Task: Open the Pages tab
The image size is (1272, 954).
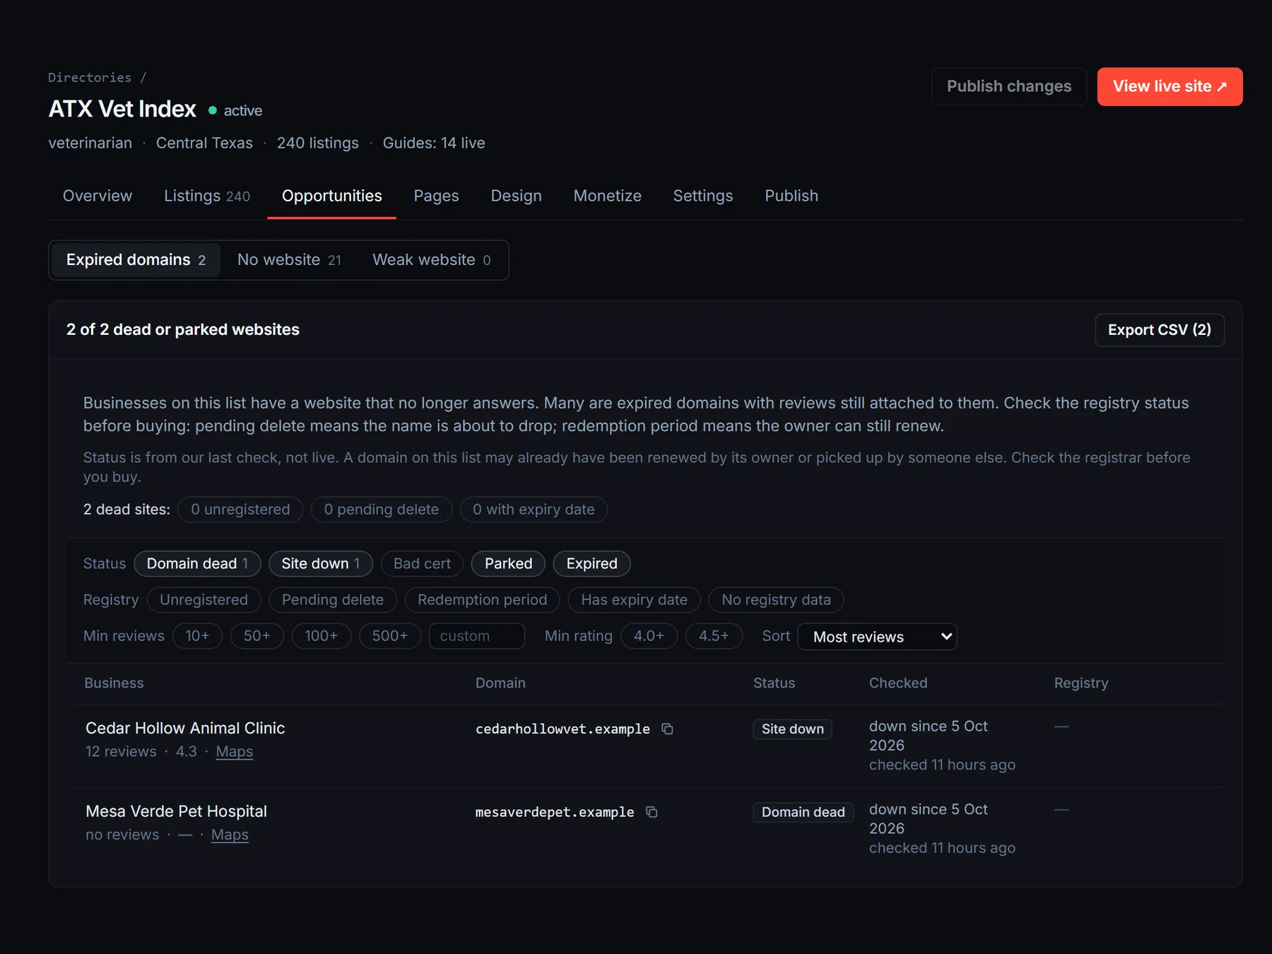Action: 436,196
